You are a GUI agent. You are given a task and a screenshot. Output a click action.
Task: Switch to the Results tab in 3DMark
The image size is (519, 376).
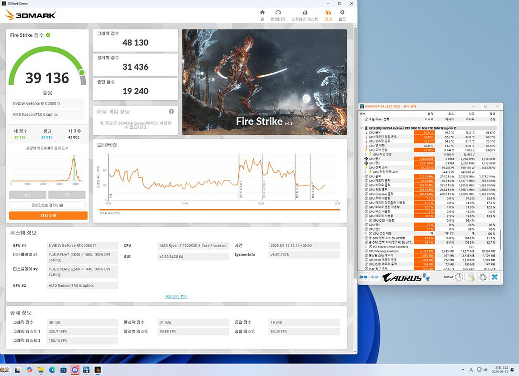tap(328, 15)
